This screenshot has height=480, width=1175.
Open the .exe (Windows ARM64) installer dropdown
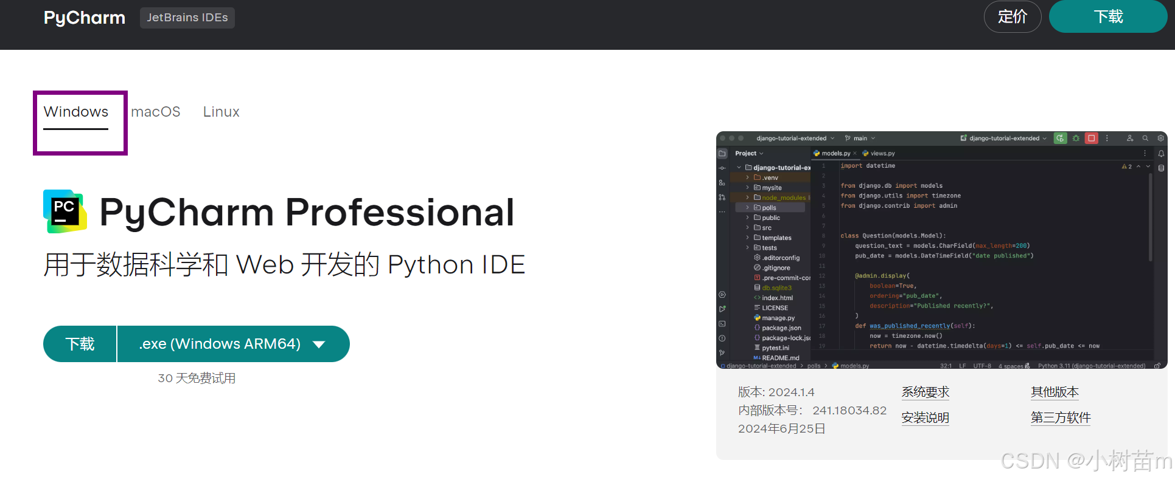pos(234,344)
